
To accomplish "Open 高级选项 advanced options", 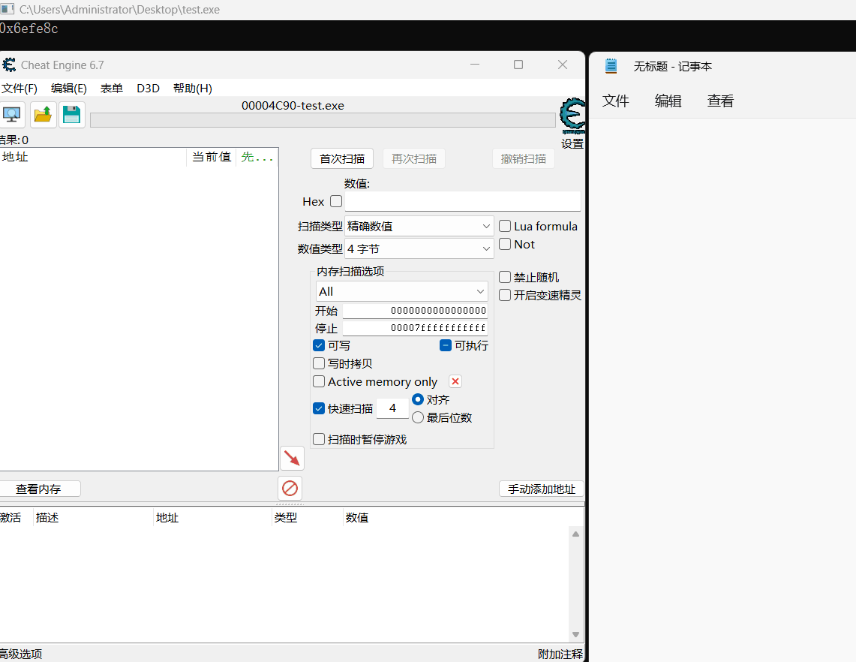I will (21, 654).
